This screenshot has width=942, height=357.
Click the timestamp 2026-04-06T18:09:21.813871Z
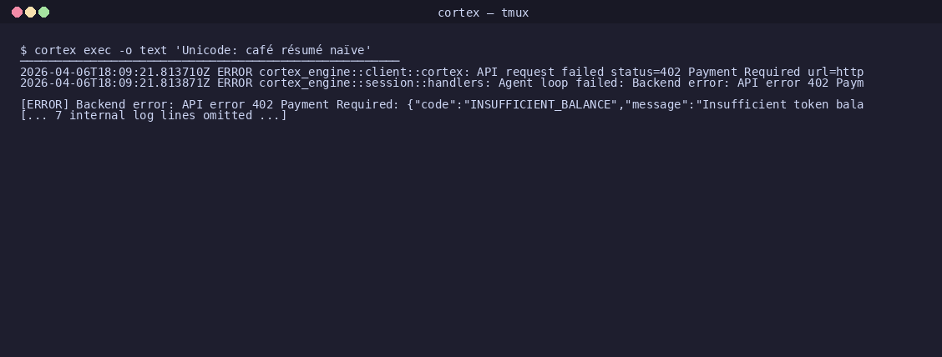[114, 83]
